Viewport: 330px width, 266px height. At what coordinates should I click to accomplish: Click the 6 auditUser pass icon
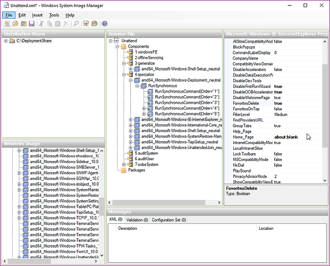pos(131,159)
